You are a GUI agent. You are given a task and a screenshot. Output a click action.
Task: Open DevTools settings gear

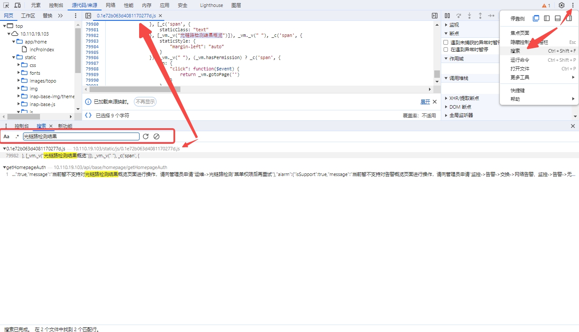562,5
